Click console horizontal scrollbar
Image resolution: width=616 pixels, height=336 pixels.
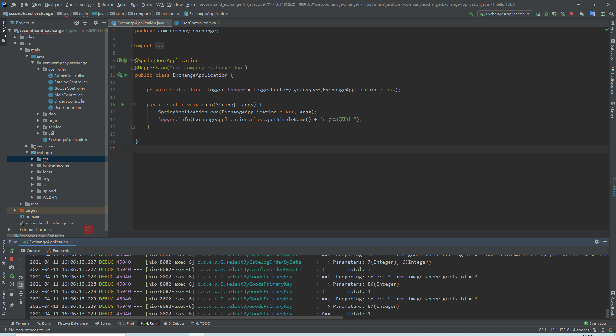click(x=186, y=318)
